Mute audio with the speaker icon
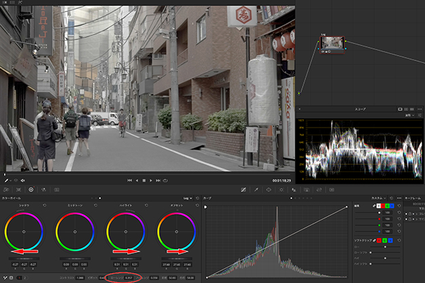The height and width of the screenshot is (283, 425). coord(24,180)
